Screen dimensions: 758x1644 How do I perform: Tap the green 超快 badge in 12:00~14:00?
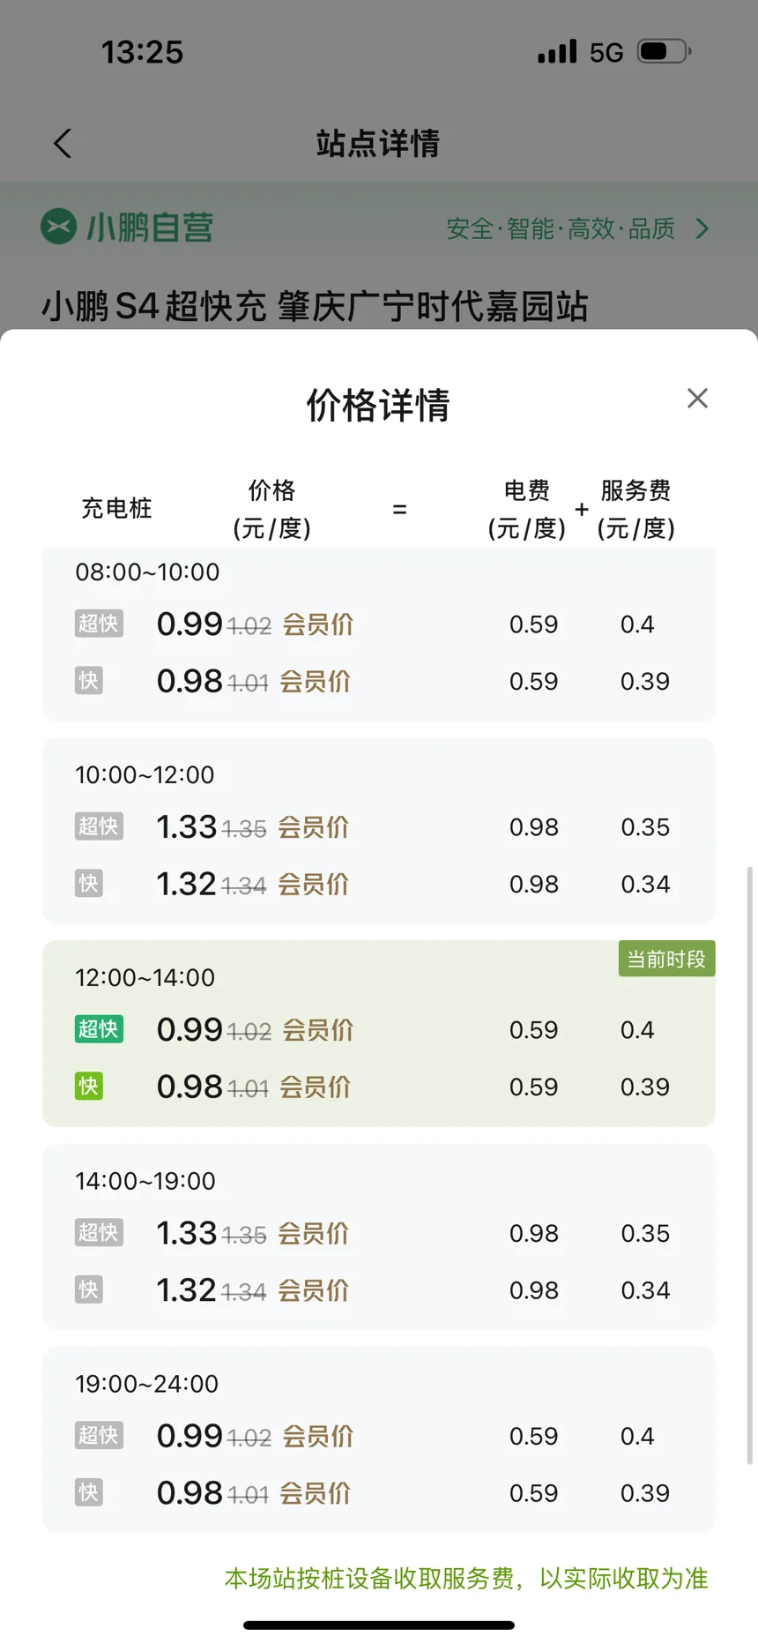99,1029
